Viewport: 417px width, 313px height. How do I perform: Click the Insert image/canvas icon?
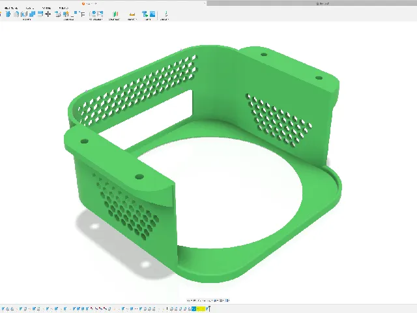(x=152, y=14)
